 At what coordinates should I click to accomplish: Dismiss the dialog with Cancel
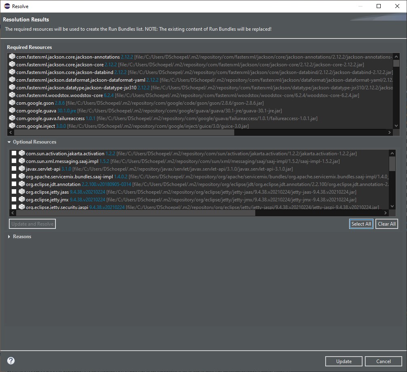pos(383,361)
